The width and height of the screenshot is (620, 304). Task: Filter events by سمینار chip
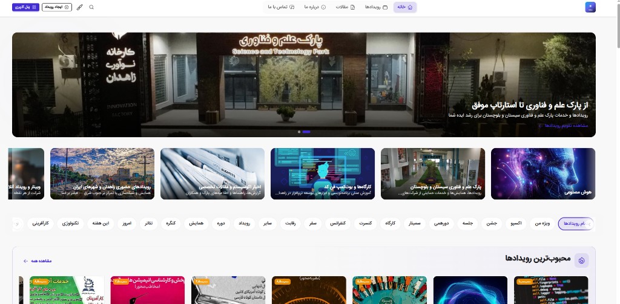(x=415, y=224)
